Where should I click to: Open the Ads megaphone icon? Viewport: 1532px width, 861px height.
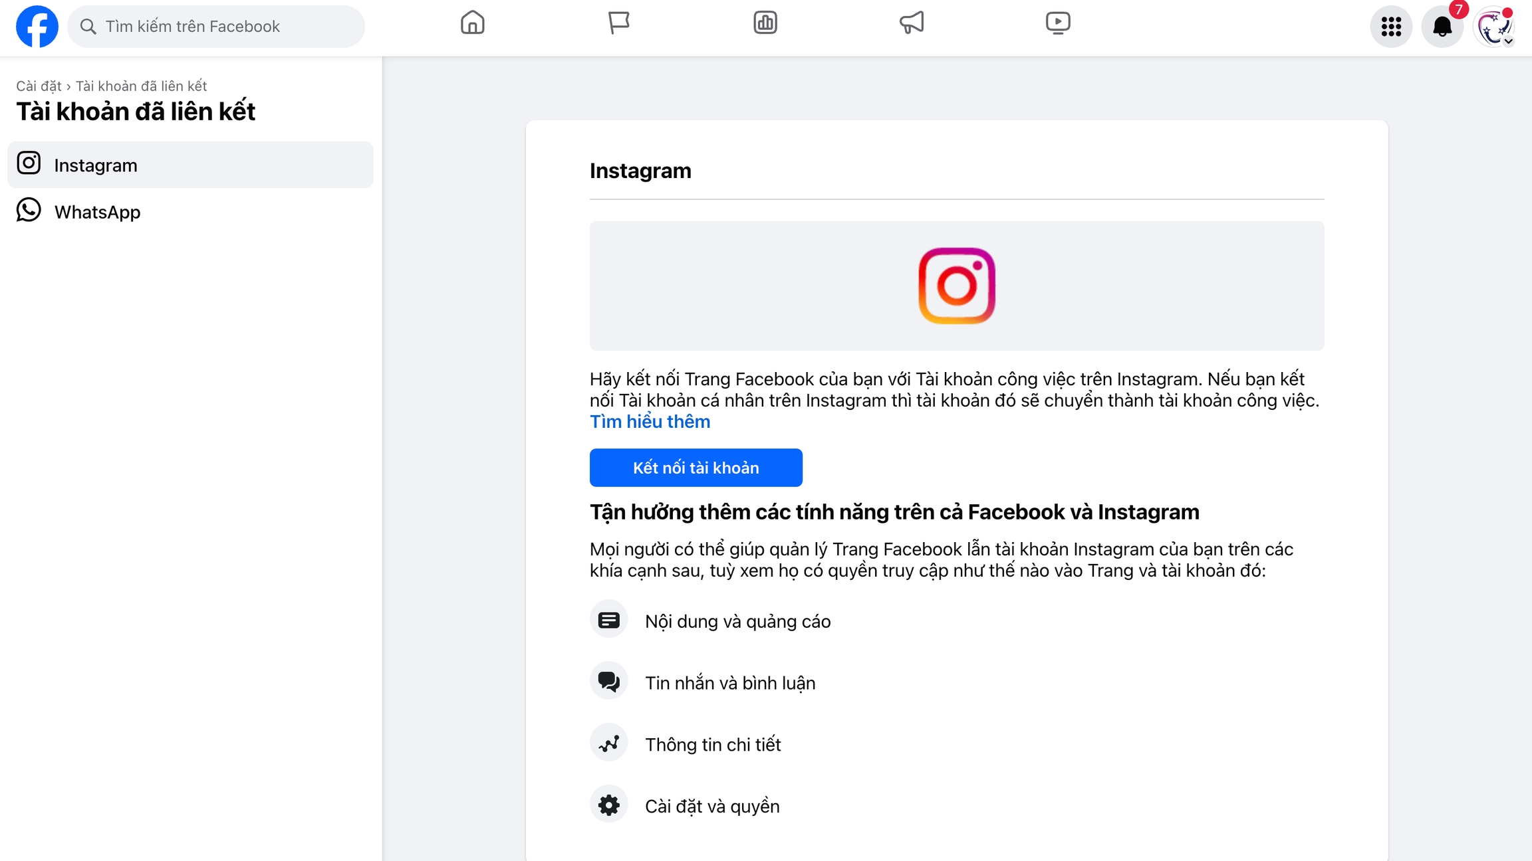(912, 23)
